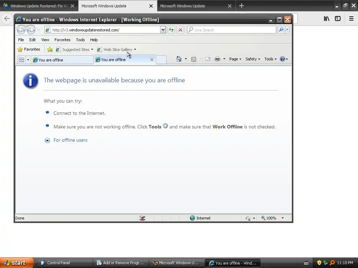Screen dimensions: 358x268
Task: Expand Web Slice Gallery dropdown arrow
Action: tap(135, 50)
